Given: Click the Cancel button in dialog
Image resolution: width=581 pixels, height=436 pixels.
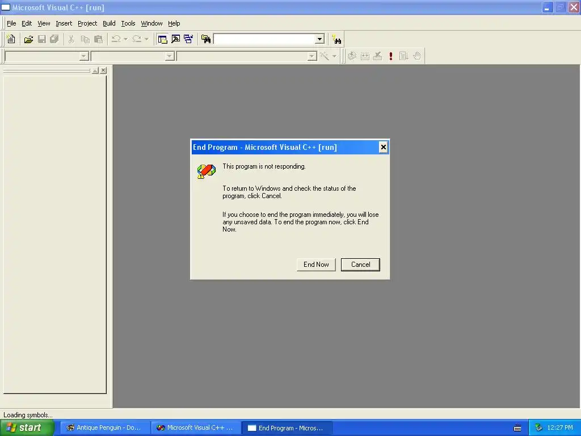Looking at the screenshot, I should coord(360,265).
